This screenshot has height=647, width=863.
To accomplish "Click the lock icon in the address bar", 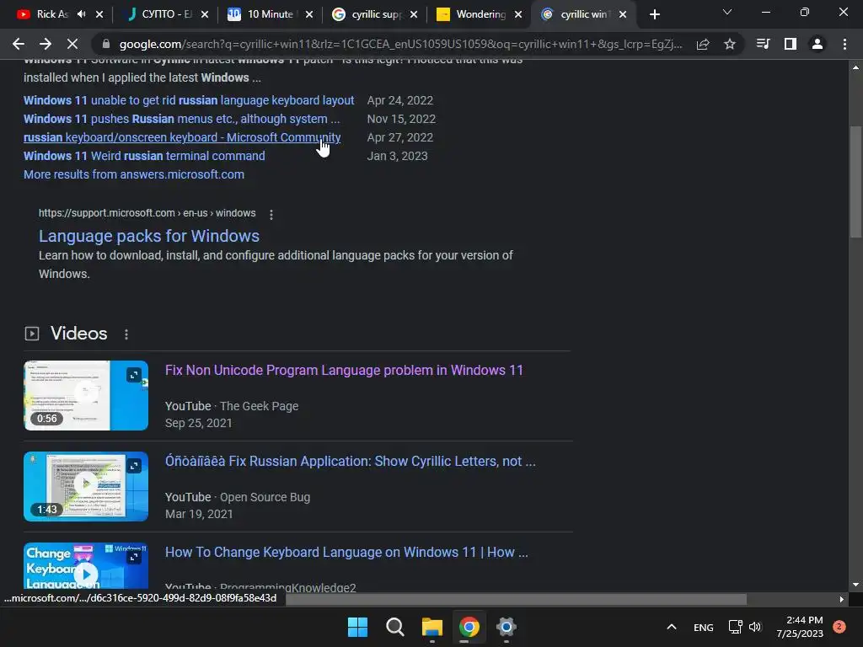I will (106, 44).
